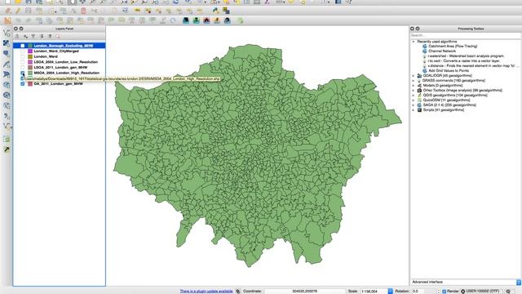Click the wrench icon at bottom of side toolbar
Viewport: 522px width, 294px height.
[x=7, y=149]
